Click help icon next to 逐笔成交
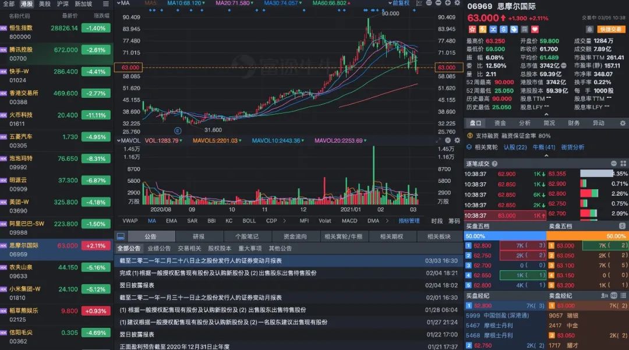Screen dimensions: 629x350 point(494,164)
